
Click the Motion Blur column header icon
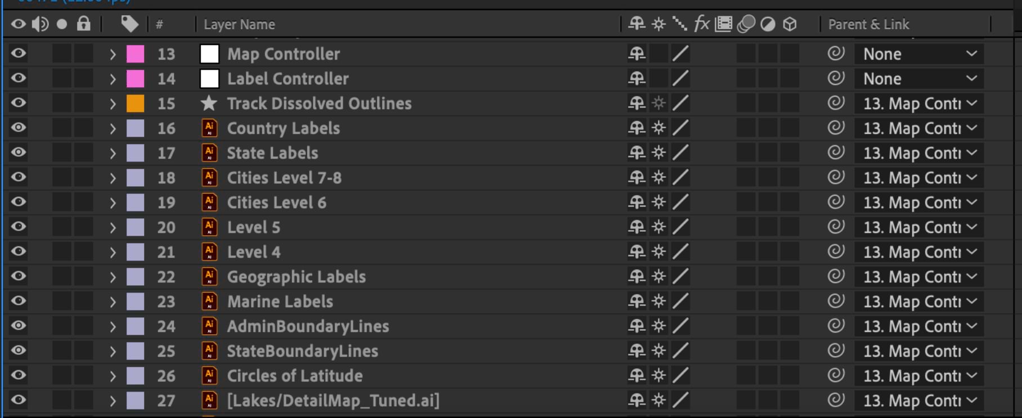tap(746, 24)
